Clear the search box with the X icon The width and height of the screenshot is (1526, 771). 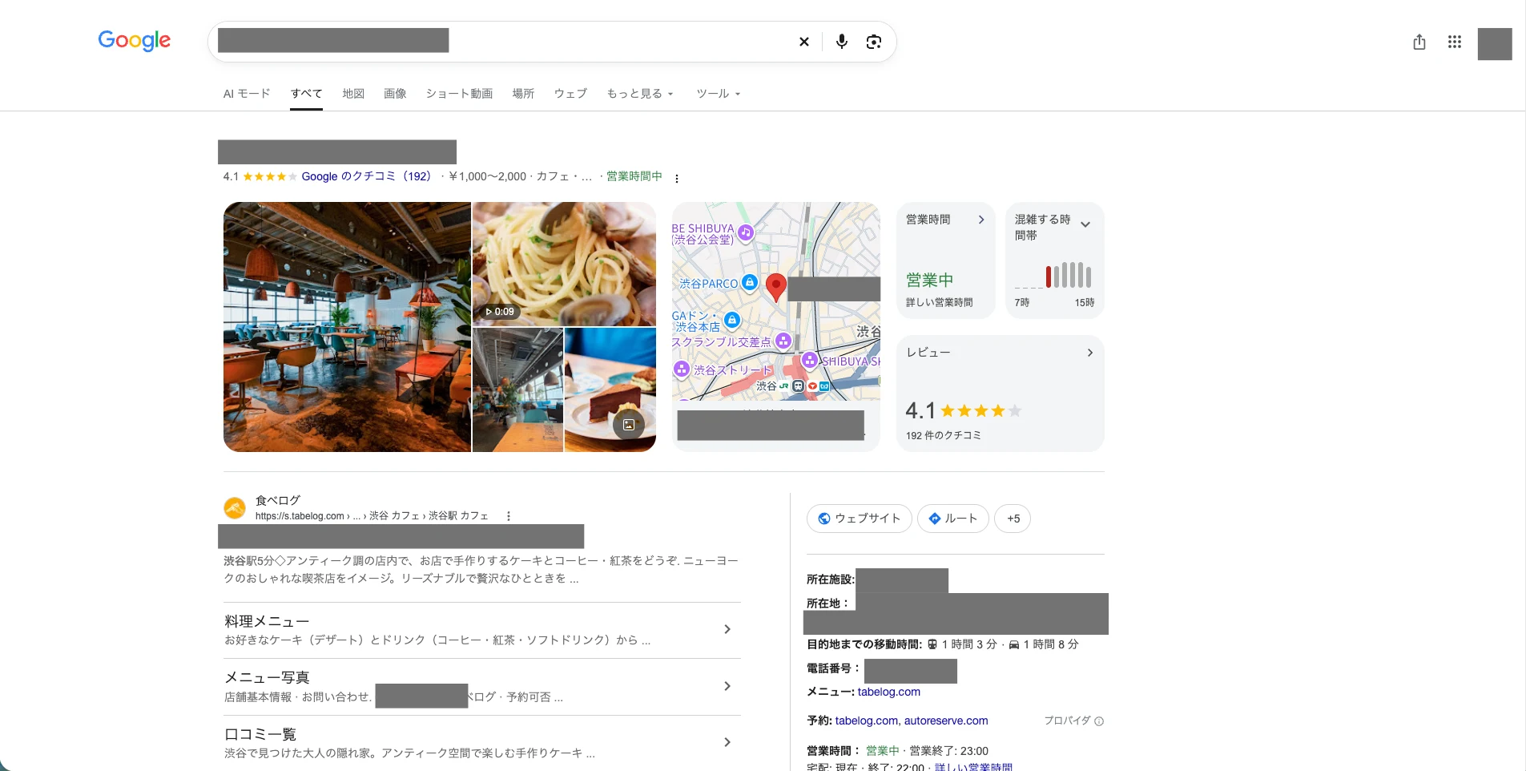point(804,42)
